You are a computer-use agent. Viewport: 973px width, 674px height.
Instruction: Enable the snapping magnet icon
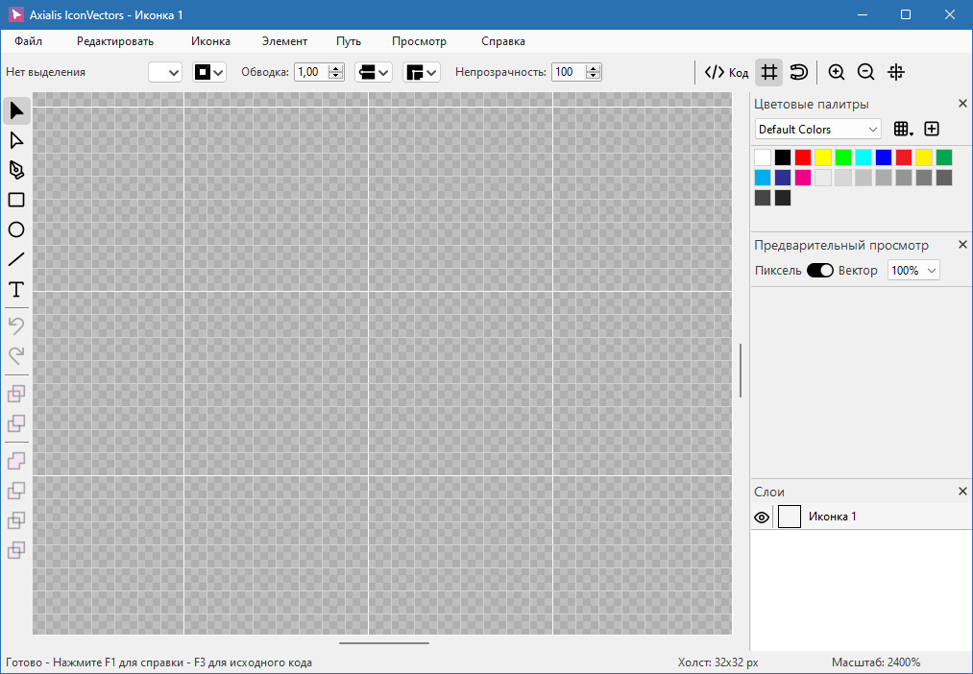pos(796,72)
